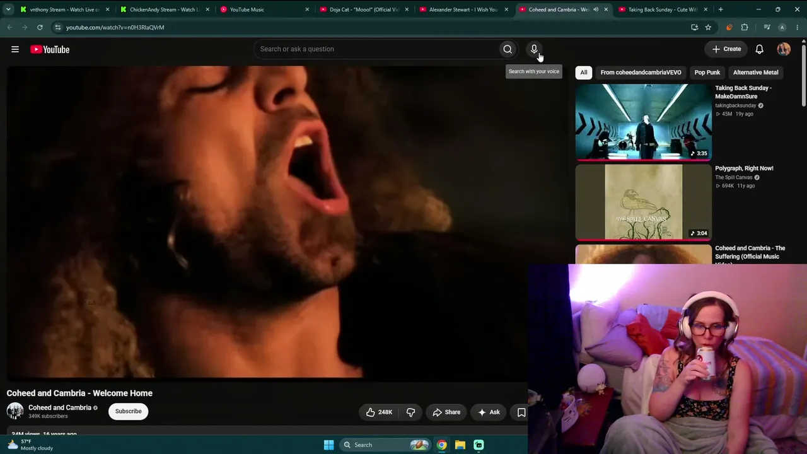This screenshot has width=807, height=454.
Task: Click the YouTube search input field
Action: [x=376, y=49]
